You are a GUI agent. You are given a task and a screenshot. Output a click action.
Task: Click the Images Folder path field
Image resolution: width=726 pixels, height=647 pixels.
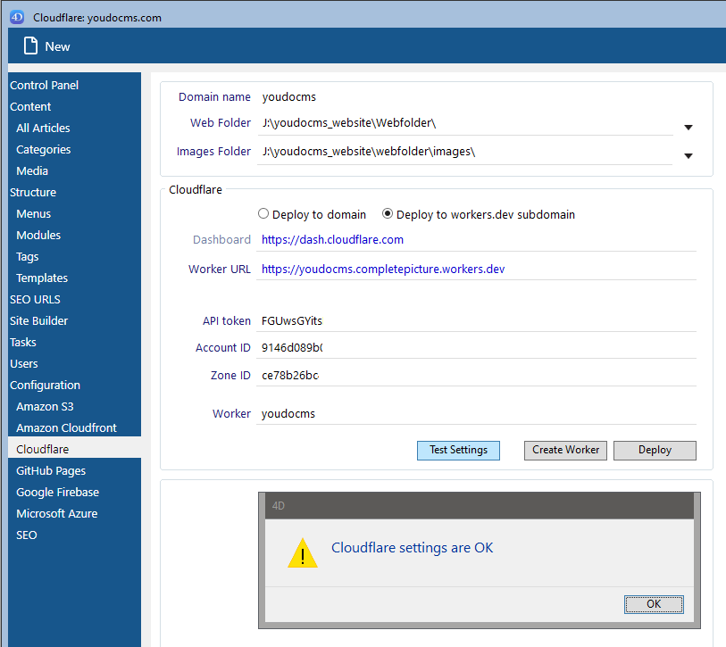point(465,152)
